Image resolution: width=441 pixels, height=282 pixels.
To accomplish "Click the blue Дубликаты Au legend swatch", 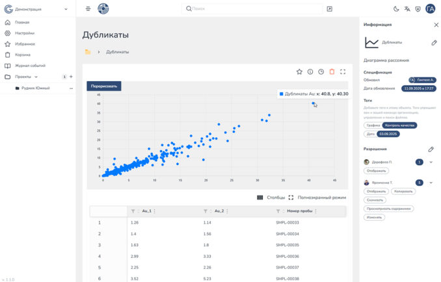I will click(x=281, y=94).
